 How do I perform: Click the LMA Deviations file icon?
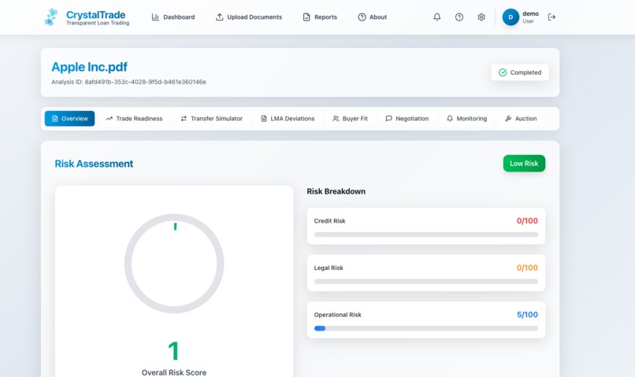[x=264, y=119]
